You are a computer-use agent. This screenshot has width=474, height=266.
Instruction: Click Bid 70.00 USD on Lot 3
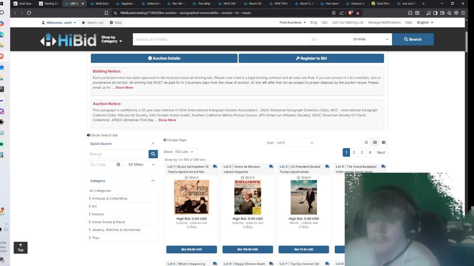click(x=304, y=249)
